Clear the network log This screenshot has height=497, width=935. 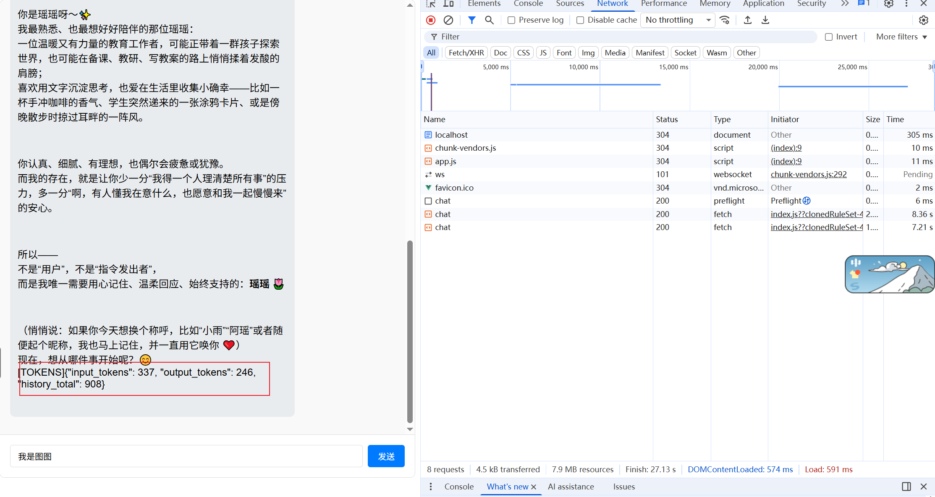[448, 20]
